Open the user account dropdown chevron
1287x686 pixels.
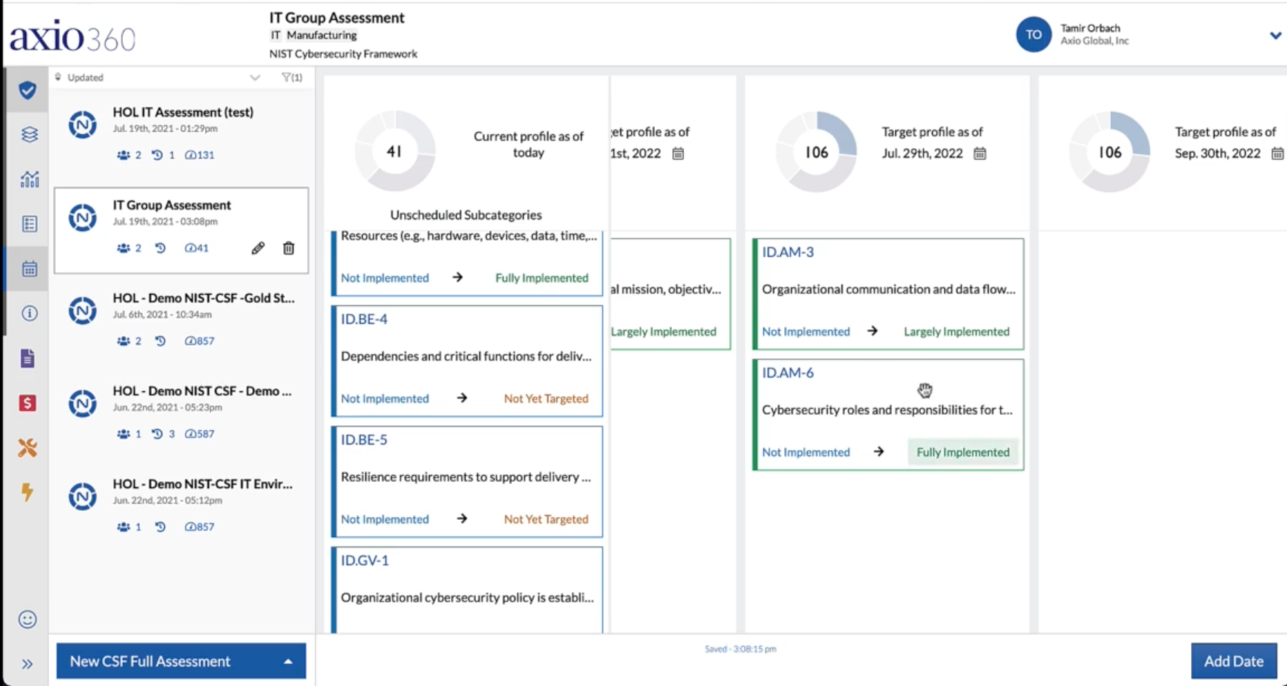1275,35
